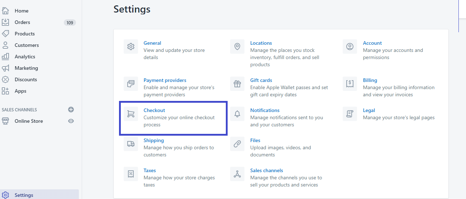Screen dimensions: 466x199
Task: Click the Sales channels network icon
Action: point(237,174)
